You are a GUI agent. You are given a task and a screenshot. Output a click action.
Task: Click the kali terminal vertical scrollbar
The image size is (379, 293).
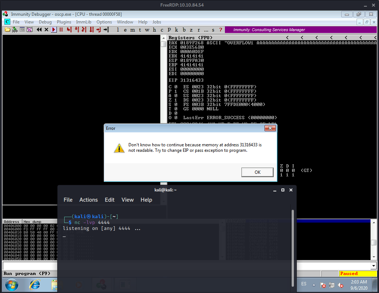tap(293, 248)
